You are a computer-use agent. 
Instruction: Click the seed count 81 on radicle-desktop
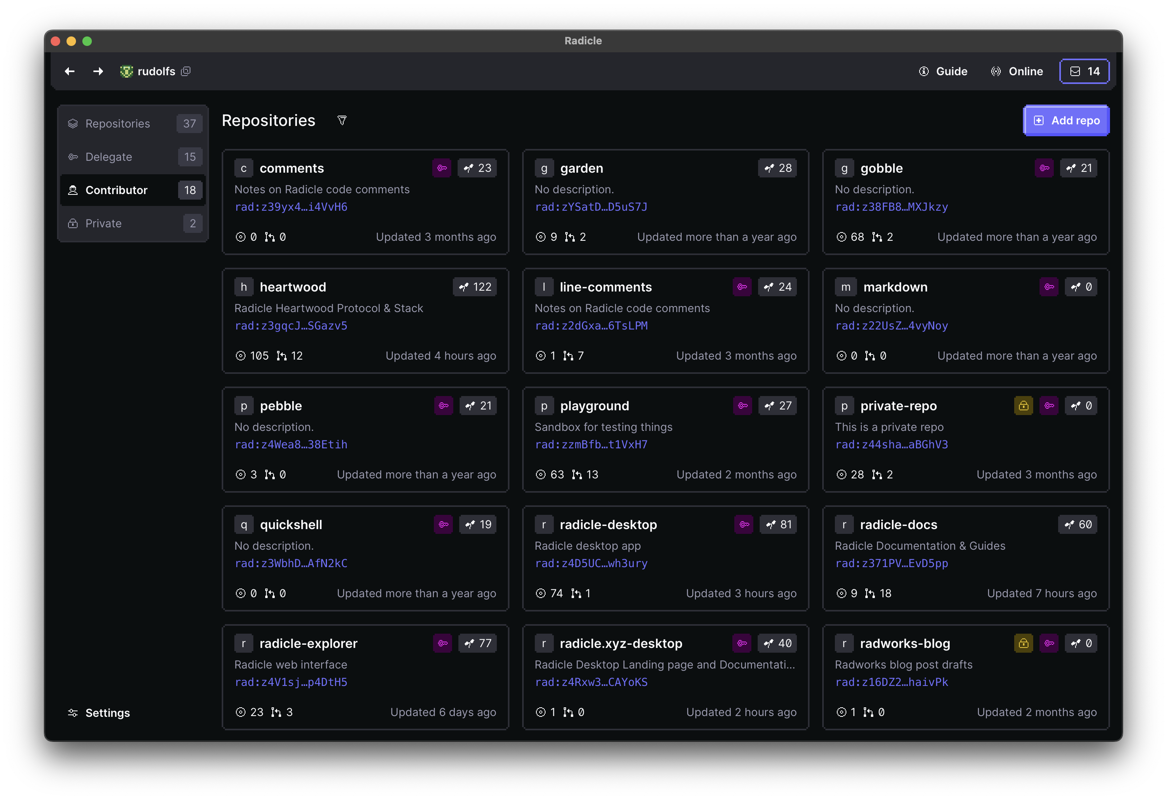click(778, 525)
